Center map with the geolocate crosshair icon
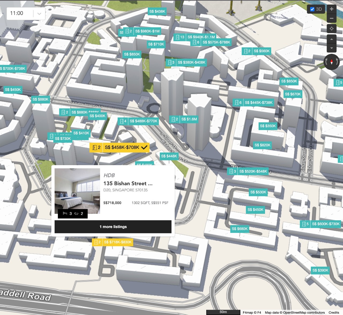 331,29
